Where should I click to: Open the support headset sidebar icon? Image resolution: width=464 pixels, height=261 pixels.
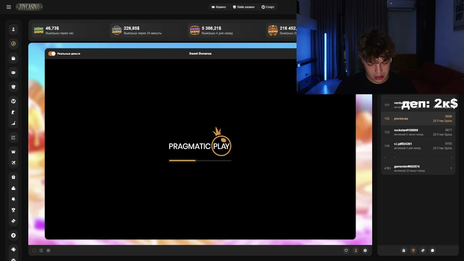13,249
